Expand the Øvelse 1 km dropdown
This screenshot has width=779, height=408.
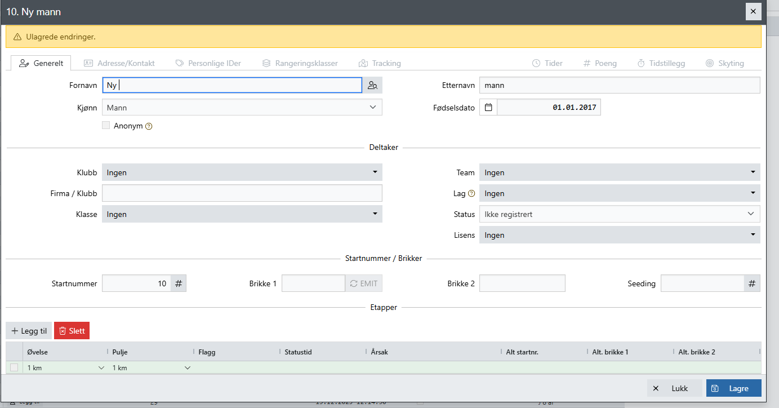pos(101,368)
